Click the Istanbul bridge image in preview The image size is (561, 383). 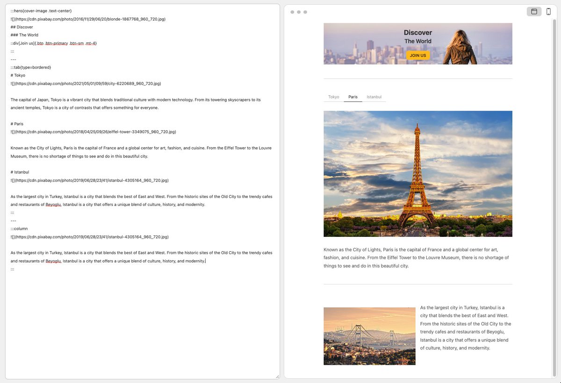(x=369, y=336)
